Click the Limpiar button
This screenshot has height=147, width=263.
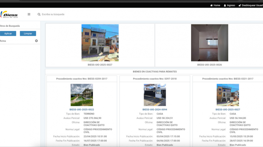tap(28, 34)
